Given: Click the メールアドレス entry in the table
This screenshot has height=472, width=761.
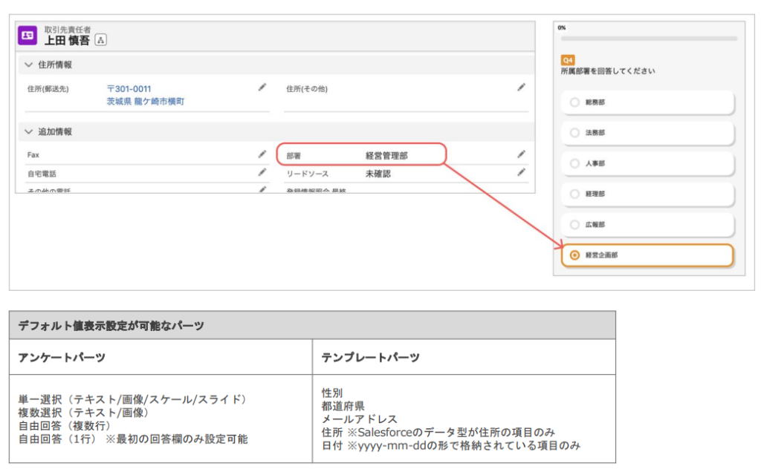Looking at the screenshot, I should (x=359, y=419).
